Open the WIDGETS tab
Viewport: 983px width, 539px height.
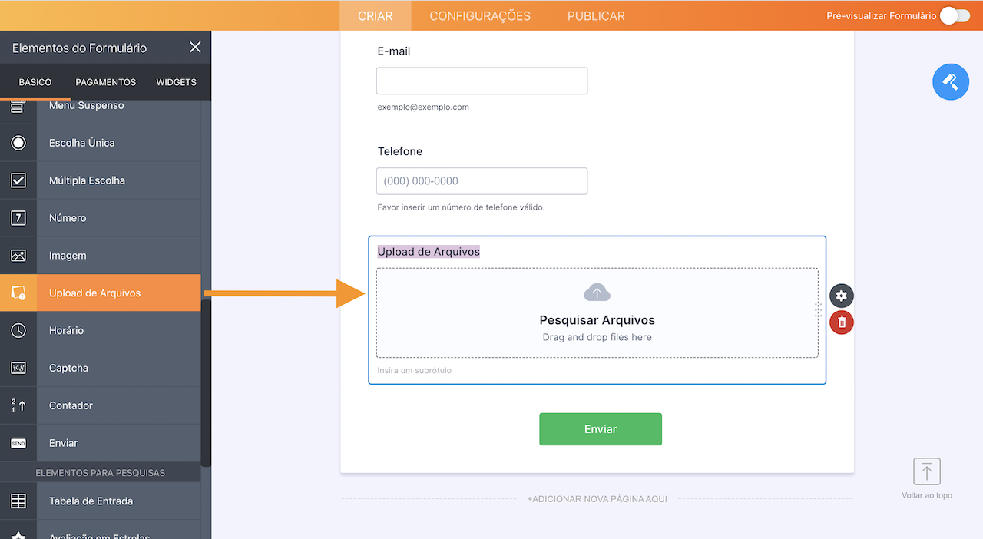[177, 82]
